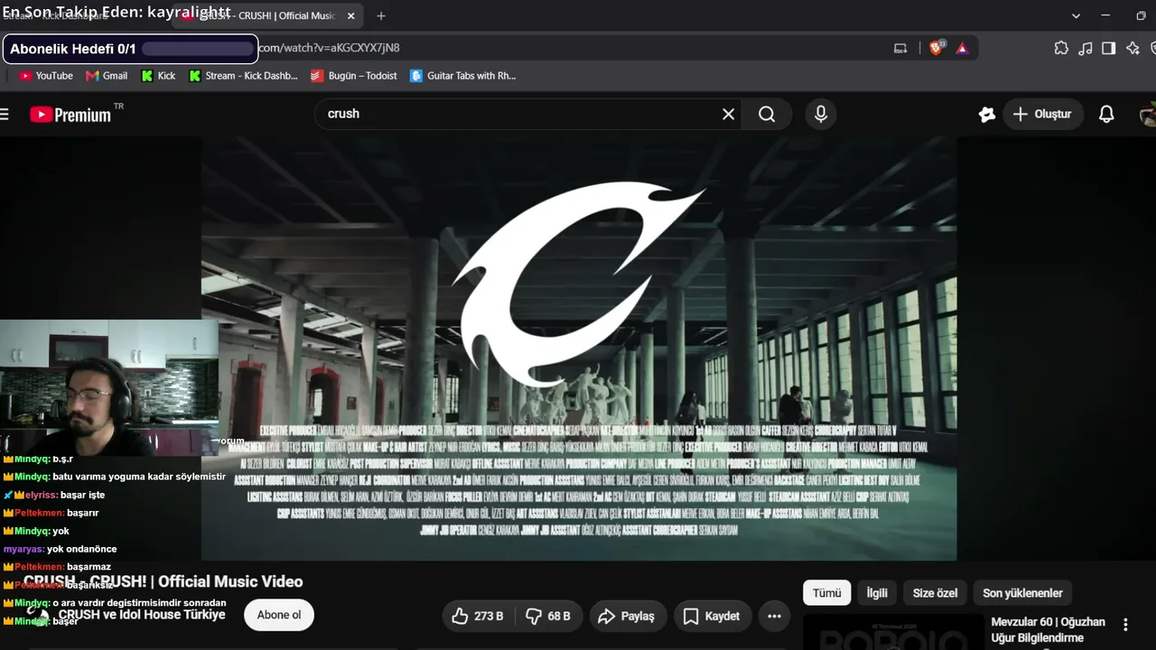
Task: Open the Stream - Kick Dashboard bookmark
Action: (x=243, y=76)
